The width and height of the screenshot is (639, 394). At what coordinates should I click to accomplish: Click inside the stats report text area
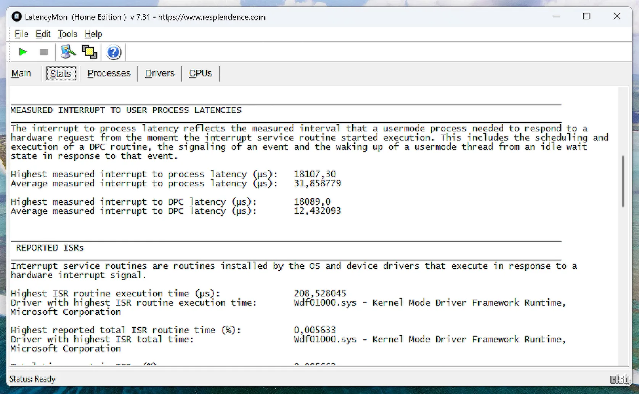[x=305, y=229]
